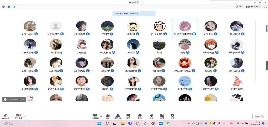Open meeting Settings (设置) gear
The height and width of the screenshot is (127, 268).
pyautogui.click(x=172, y=116)
